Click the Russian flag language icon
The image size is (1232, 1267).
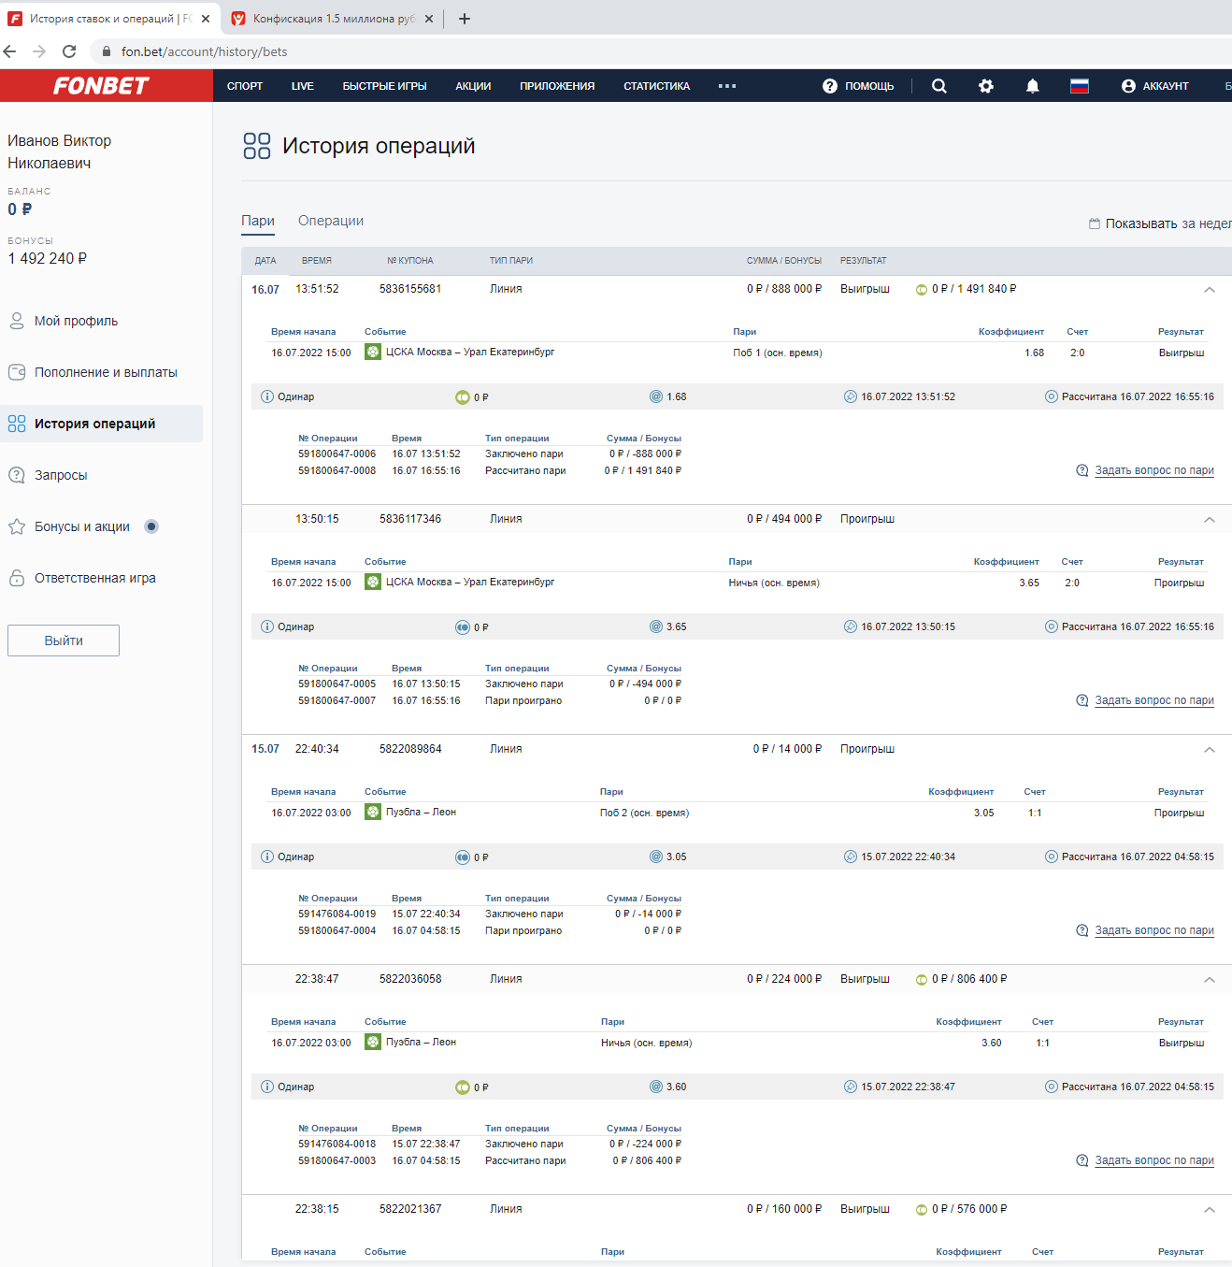coord(1080,86)
